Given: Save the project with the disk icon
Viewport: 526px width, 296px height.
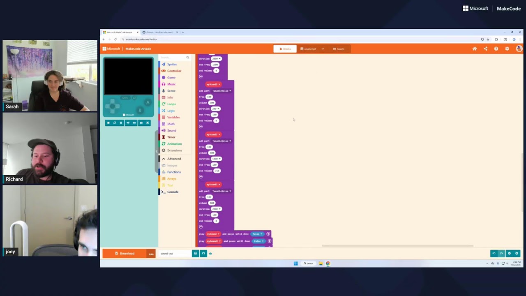Looking at the screenshot, I should 195,254.
